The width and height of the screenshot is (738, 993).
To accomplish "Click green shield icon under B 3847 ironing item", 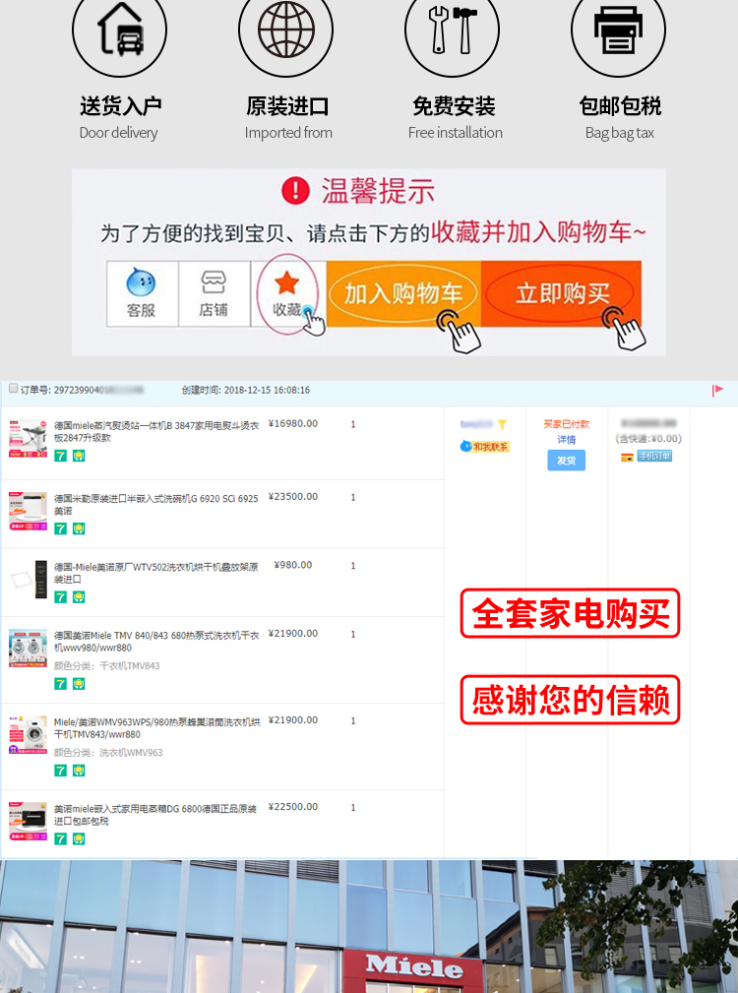I will 79,456.
